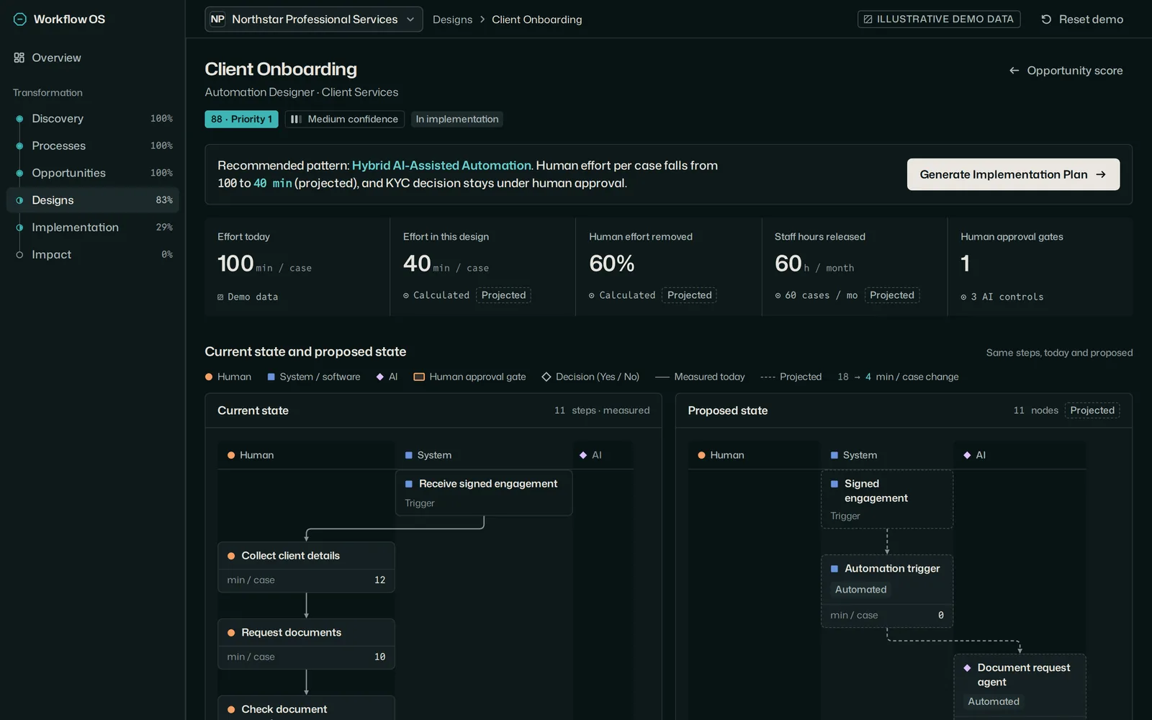Image resolution: width=1152 pixels, height=720 pixels.
Task: Click the 88 · Priority 1 badge
Action: click(x=241, y=120)
